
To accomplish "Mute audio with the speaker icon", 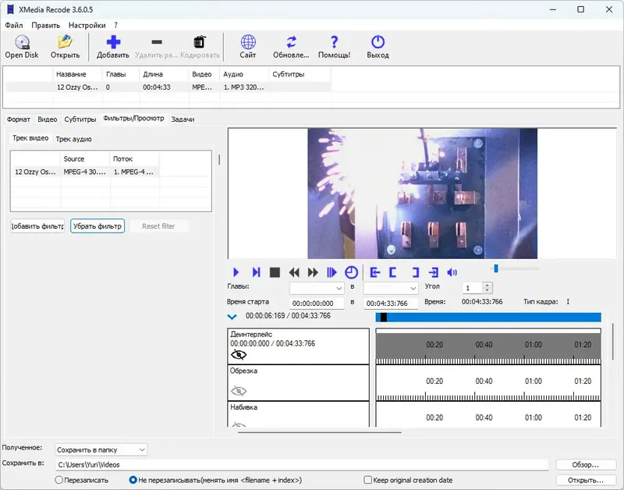I will click(x=452, y=272).
